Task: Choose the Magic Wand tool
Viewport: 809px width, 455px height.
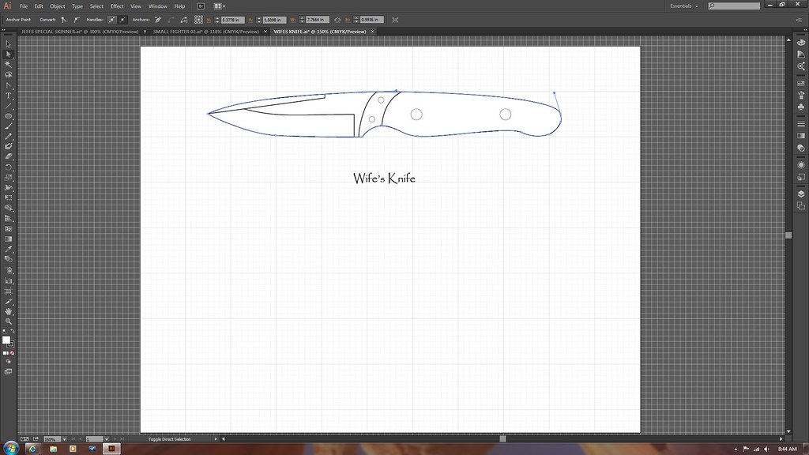Action: (x=9, y=64)
